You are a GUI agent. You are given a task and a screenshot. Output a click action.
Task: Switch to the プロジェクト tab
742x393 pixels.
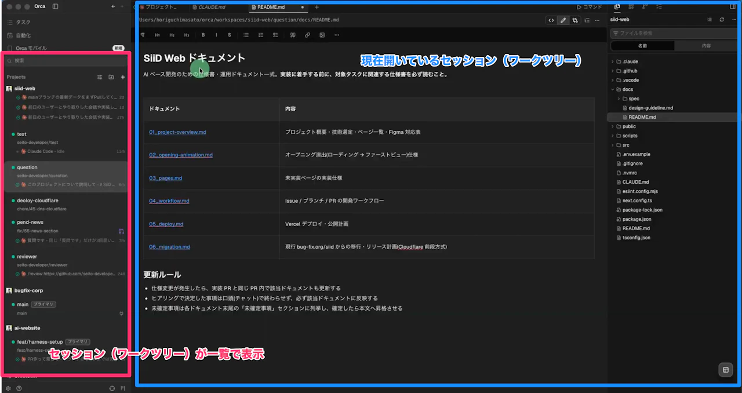162,7
